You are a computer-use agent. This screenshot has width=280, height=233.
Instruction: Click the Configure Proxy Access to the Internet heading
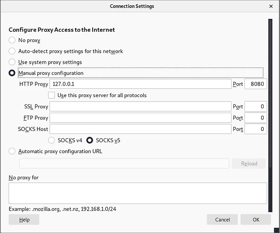tap(62, 30)
